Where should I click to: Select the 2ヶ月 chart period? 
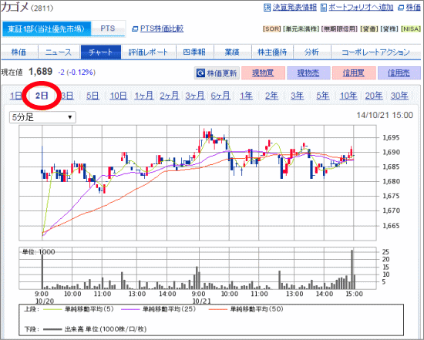click(170, 96)
